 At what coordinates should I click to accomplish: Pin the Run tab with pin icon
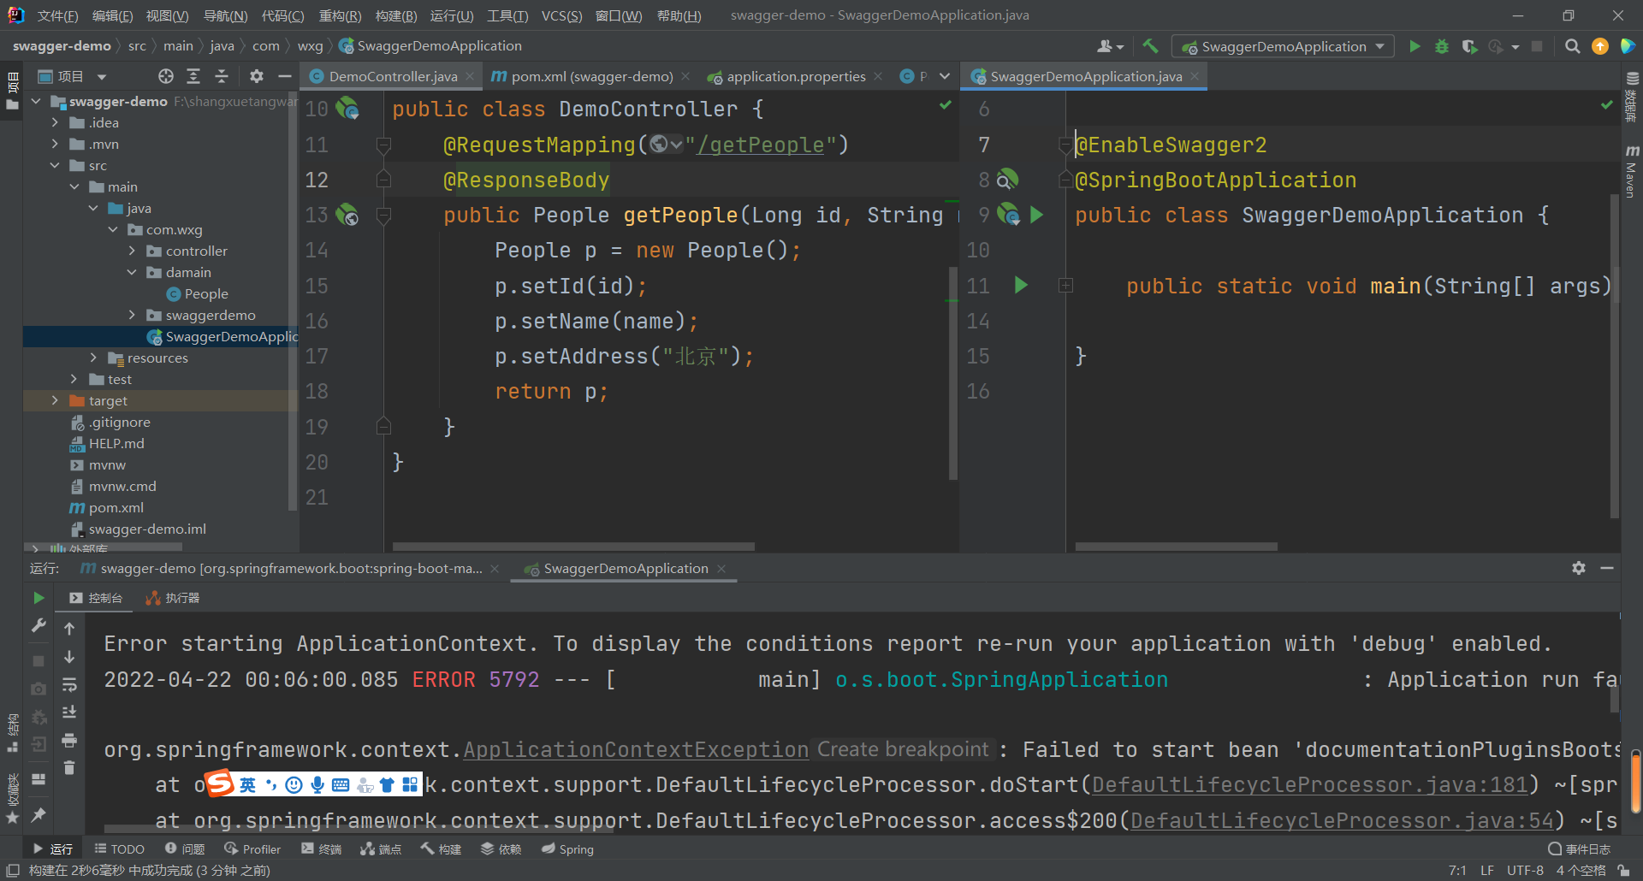pos(39,815)
